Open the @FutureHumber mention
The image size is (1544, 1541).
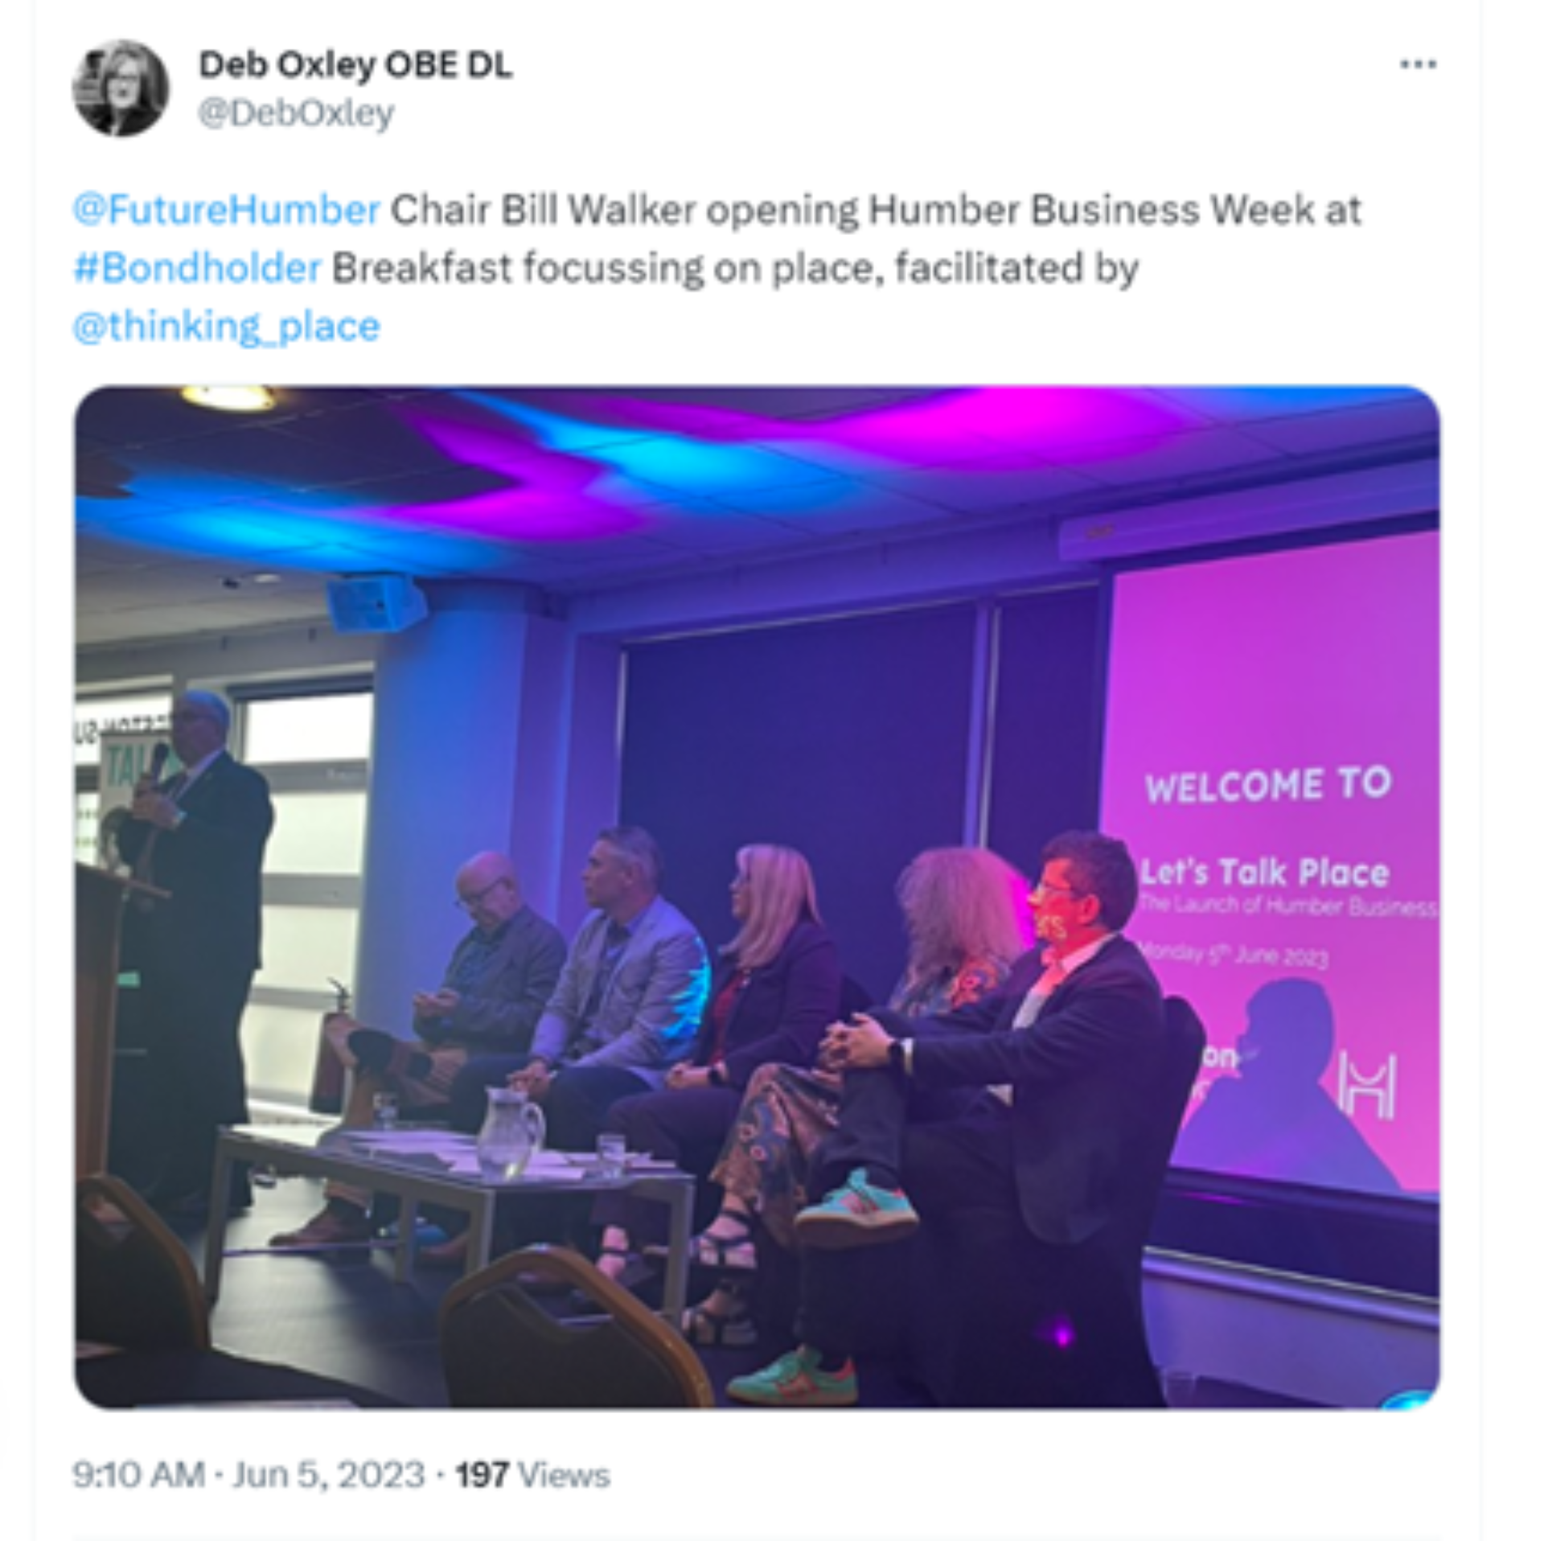click(226, 210)
